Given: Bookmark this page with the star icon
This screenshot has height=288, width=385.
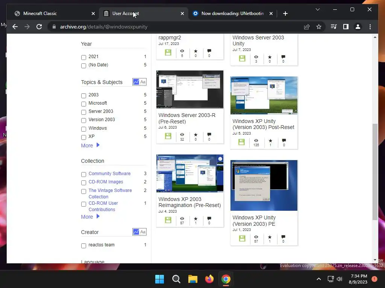Looking at the screenshot, I should pyautogui.click(x=319, y=27).
